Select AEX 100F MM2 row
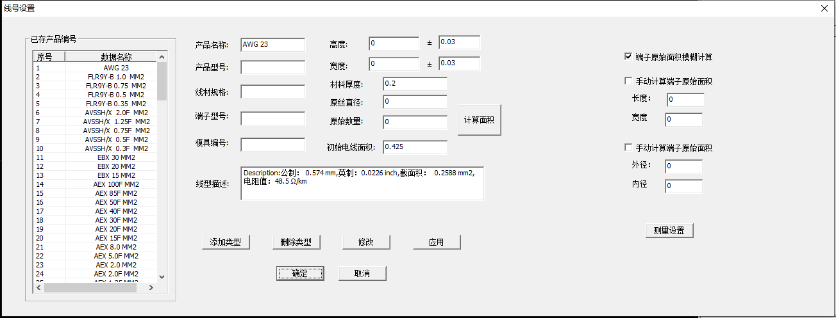This screenshot has height=318, width=836. point(95,184)
